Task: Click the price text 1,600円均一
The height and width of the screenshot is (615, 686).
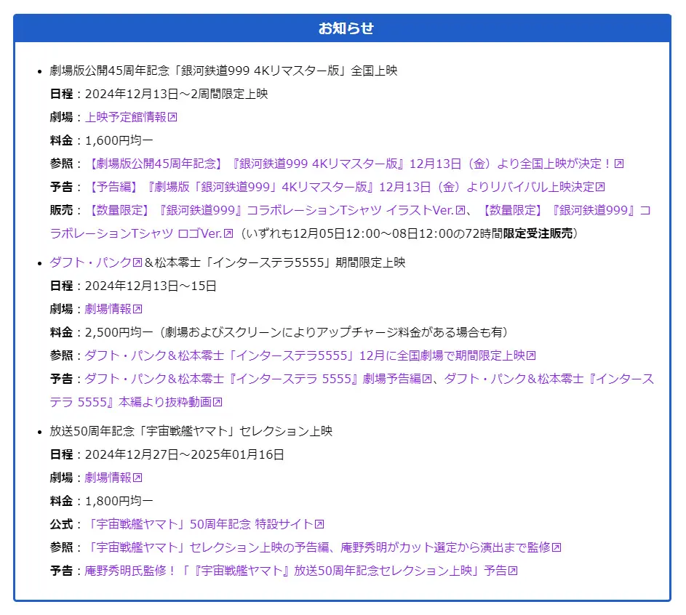Action: [x=119, y=141]
